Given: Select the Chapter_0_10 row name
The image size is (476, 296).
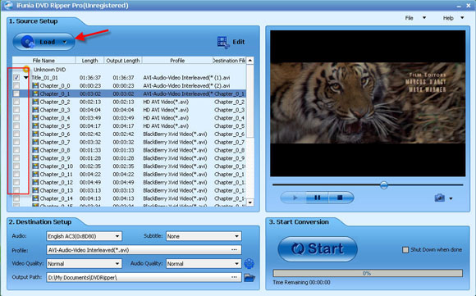Looking at the screenshot, I should tap(57, 166).
